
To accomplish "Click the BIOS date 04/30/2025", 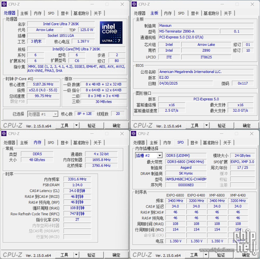I will 185,83.
